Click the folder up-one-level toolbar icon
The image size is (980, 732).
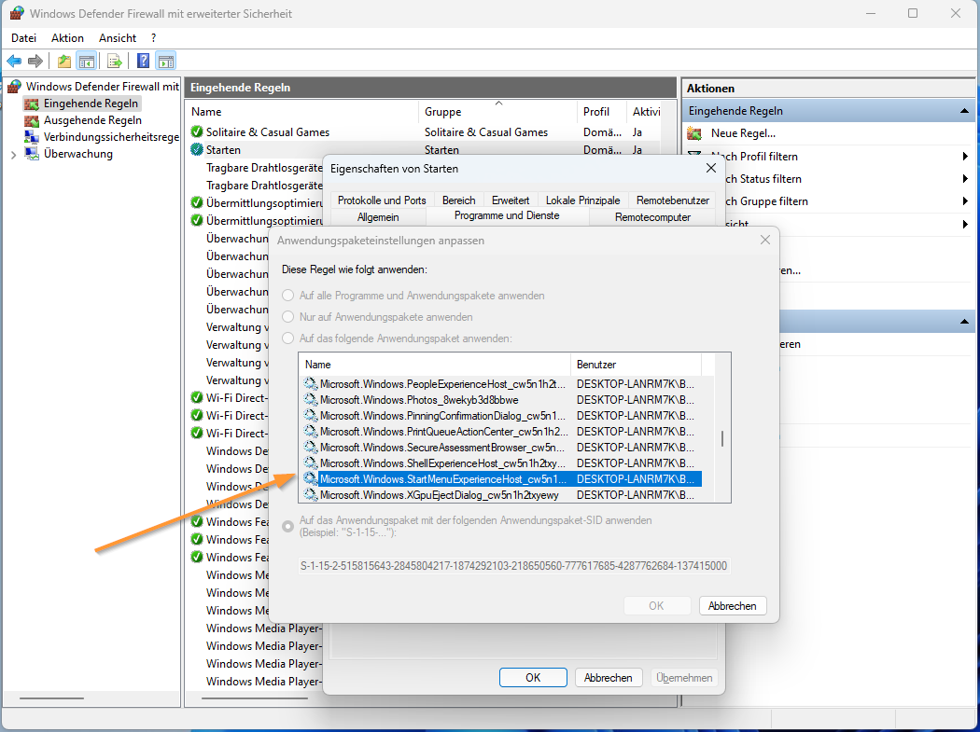(x=63, y=61)
